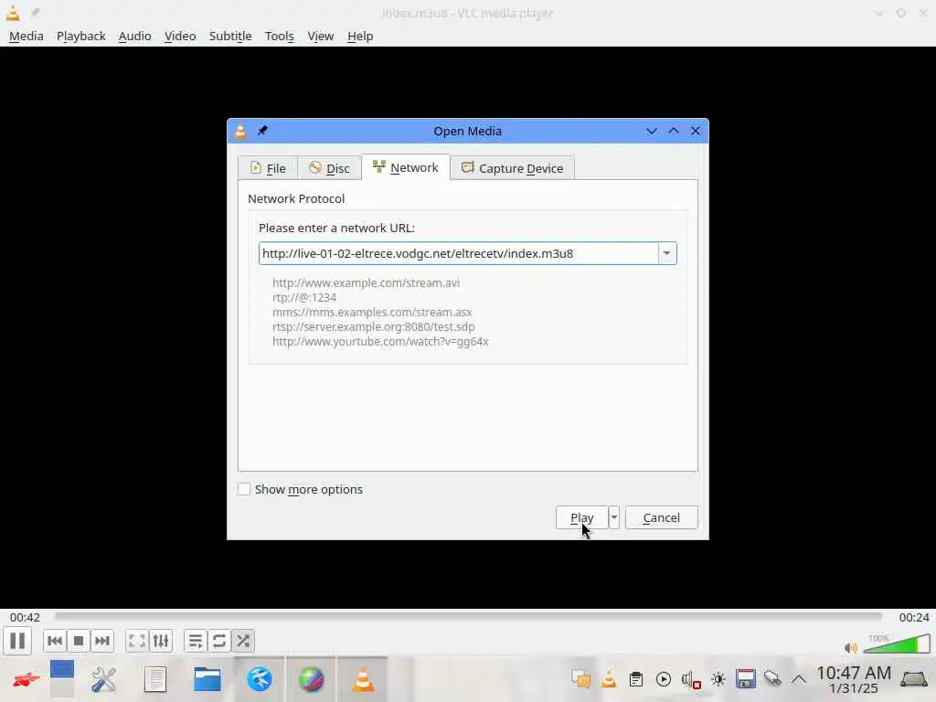Image resolution: width=936 pixels, height=702 pixels.
Task: Open the clock showing 10:47 AM
Action: click(x=854, y=679)
